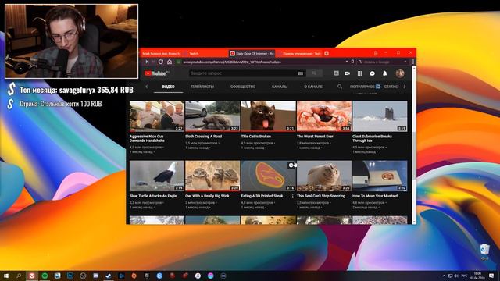Switch the keyboard language indicator
500x281 pixels.
464,276
